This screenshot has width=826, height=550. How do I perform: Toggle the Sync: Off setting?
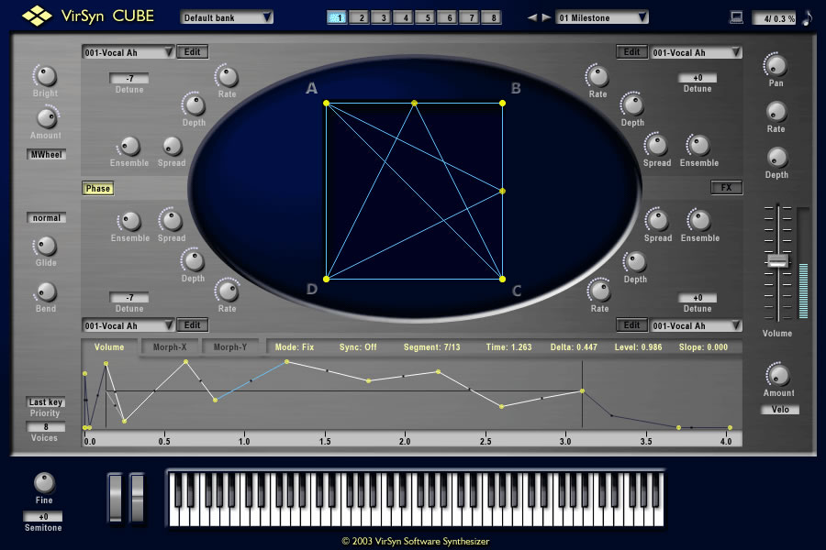click(x=358, y=347)
